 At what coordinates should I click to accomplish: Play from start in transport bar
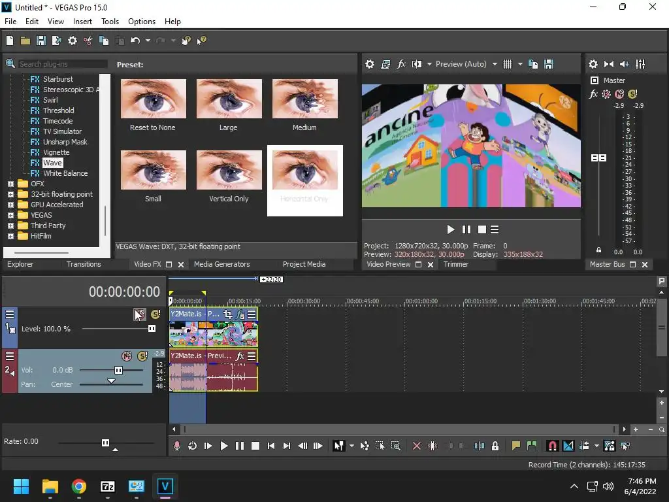click(208, 446)
